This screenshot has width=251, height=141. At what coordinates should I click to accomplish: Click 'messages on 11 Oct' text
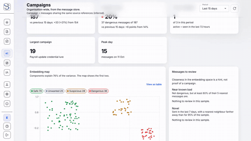point(113,57)
